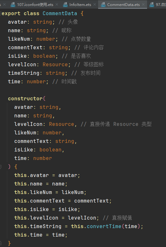Close the InfoItem.ets tab
The height and width of the screenshot is (247, 166).
pyautogui.click(x=95, y=4)
